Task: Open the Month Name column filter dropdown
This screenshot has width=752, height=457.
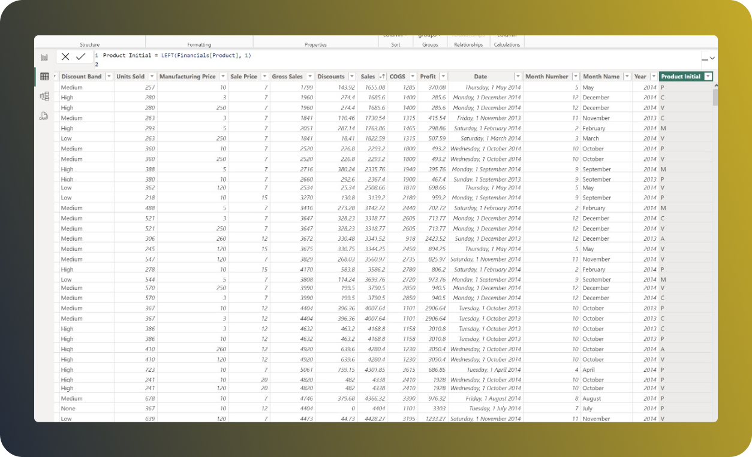Action: point(625,77)
